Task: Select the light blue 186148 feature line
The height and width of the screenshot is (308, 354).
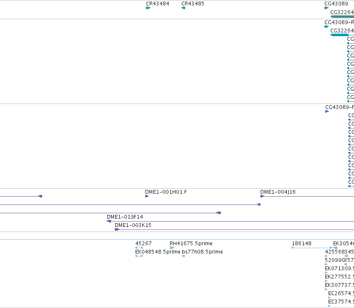Action: tap(312, 248)
